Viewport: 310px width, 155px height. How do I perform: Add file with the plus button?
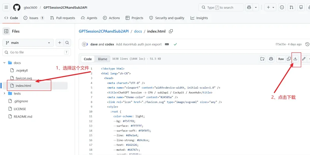click(x=59, y=43)
